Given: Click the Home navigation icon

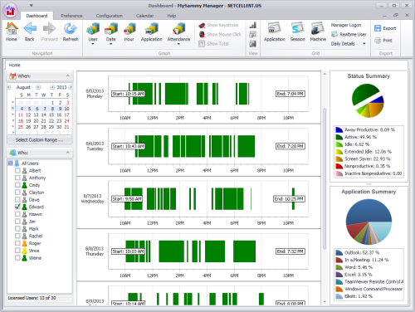Looking at the screenshot, I should point(12,28).
